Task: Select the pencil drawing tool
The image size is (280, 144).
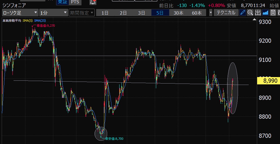Action: pos(242,13)
